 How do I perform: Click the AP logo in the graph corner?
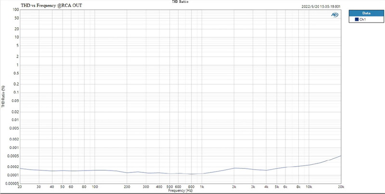[x=334, y=15]
